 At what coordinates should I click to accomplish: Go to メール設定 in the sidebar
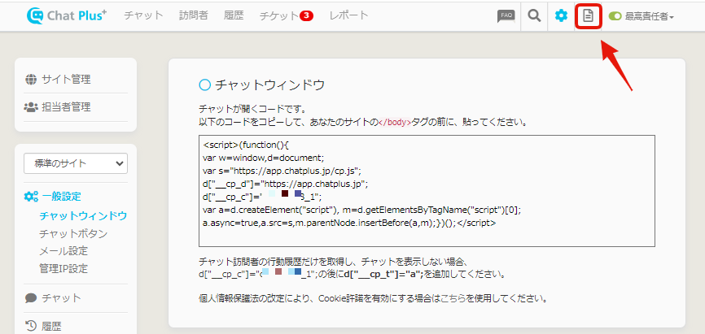63,250
